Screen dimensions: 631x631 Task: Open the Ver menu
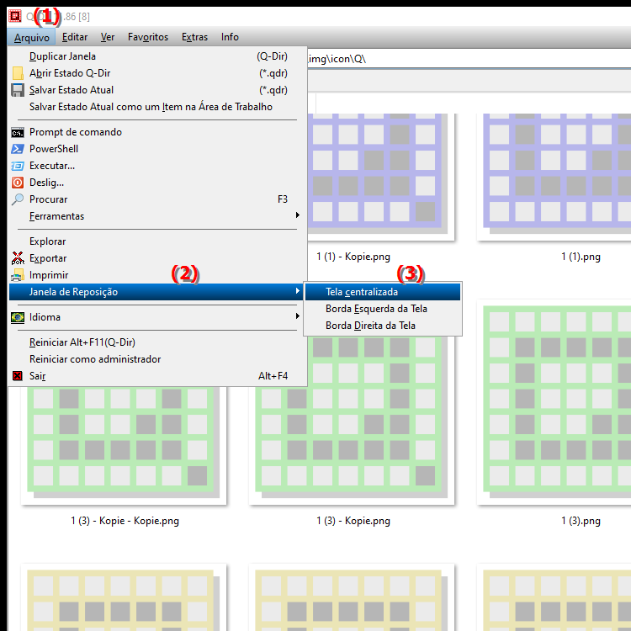[x=108, y=37]
